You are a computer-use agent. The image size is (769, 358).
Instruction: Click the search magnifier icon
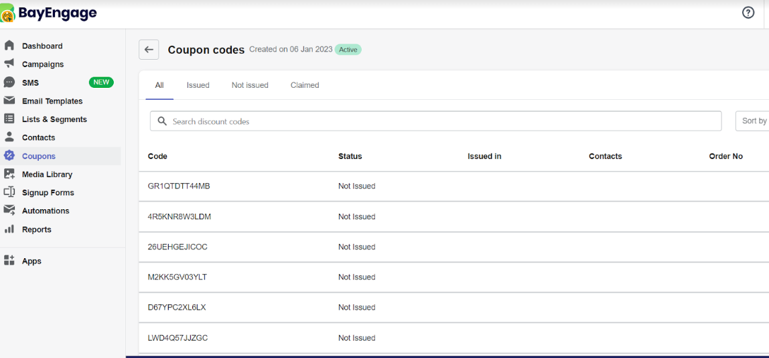click(x=162, y=121)
